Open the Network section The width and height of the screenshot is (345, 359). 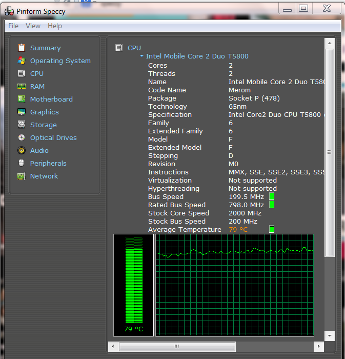point(44,176)
